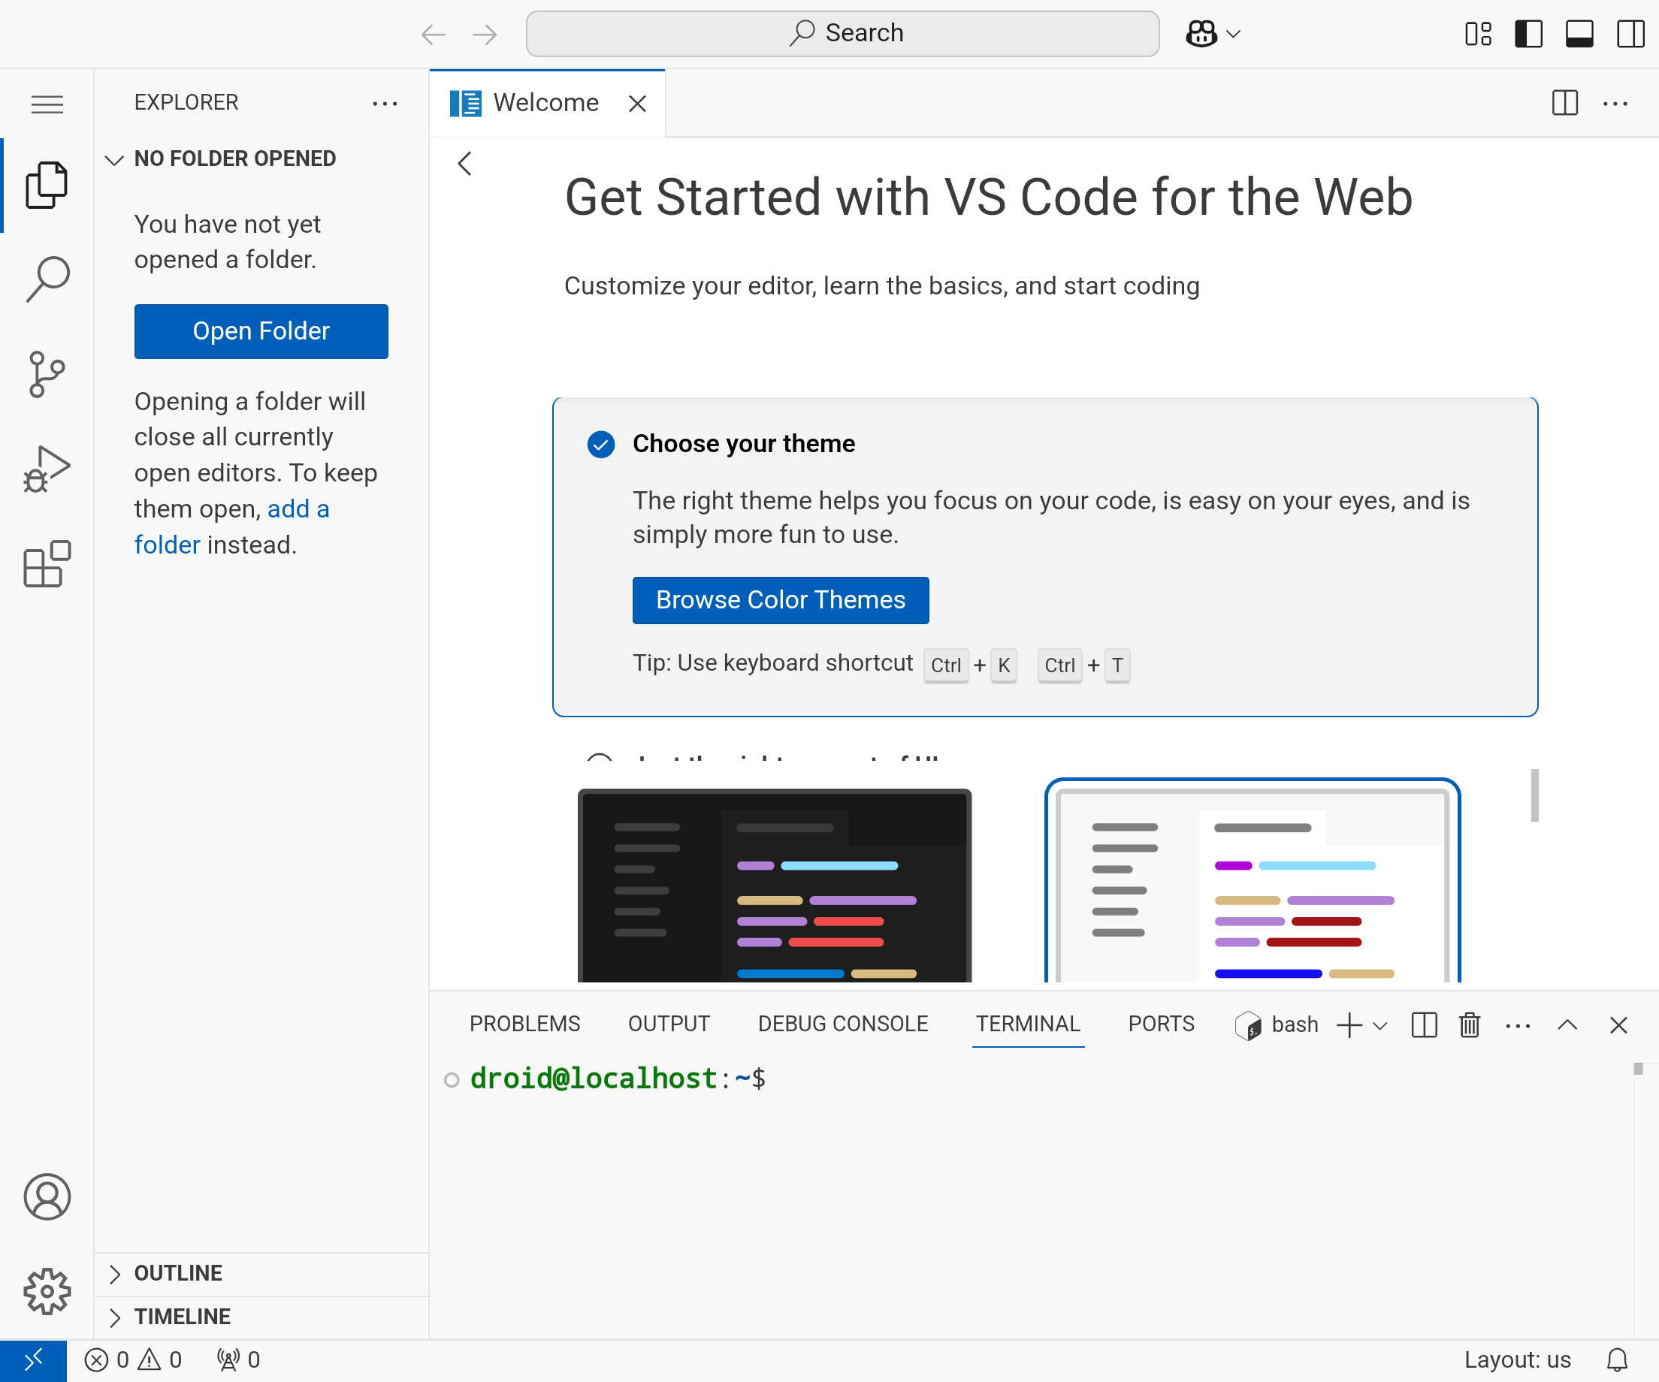Open the Source Control view
The image size is (1659, 1382).
click(x=47, y=373)
